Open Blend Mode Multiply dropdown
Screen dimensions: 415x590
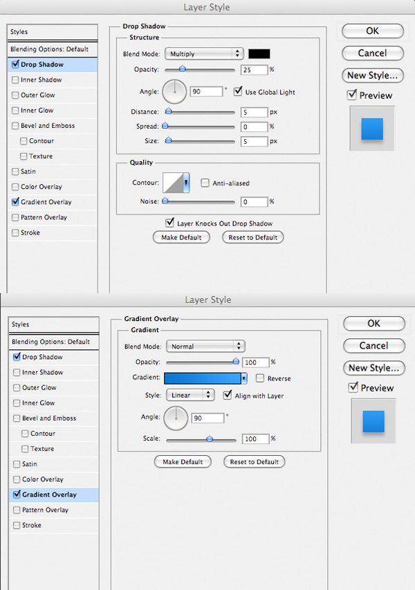(204, 54)
